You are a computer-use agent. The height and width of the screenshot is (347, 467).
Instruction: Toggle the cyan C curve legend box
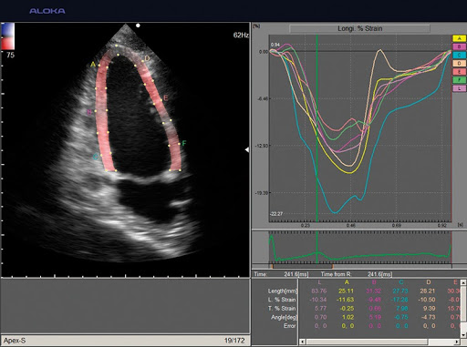459,55
